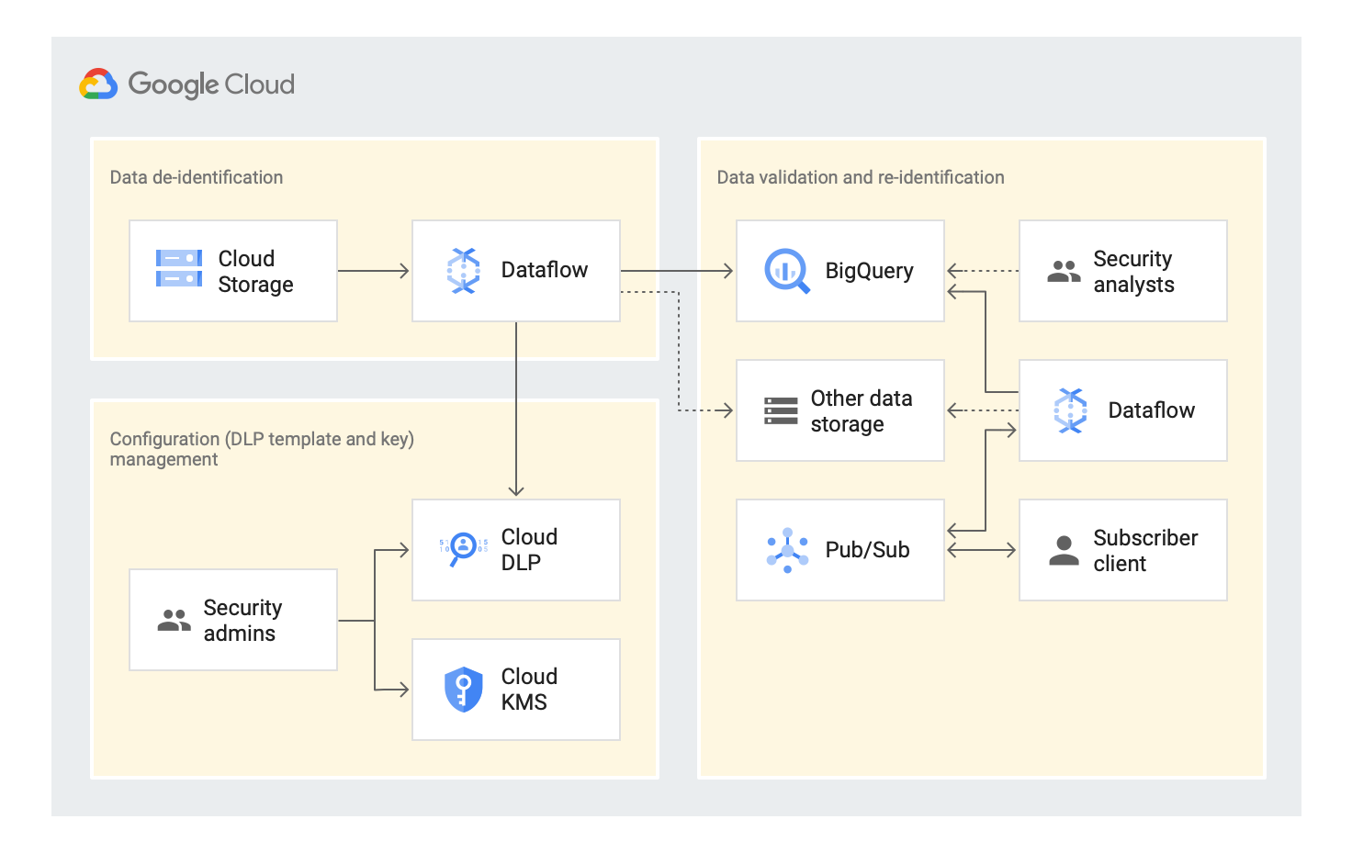Click the Cloud KMS shield icon

(x=464, y=690)
